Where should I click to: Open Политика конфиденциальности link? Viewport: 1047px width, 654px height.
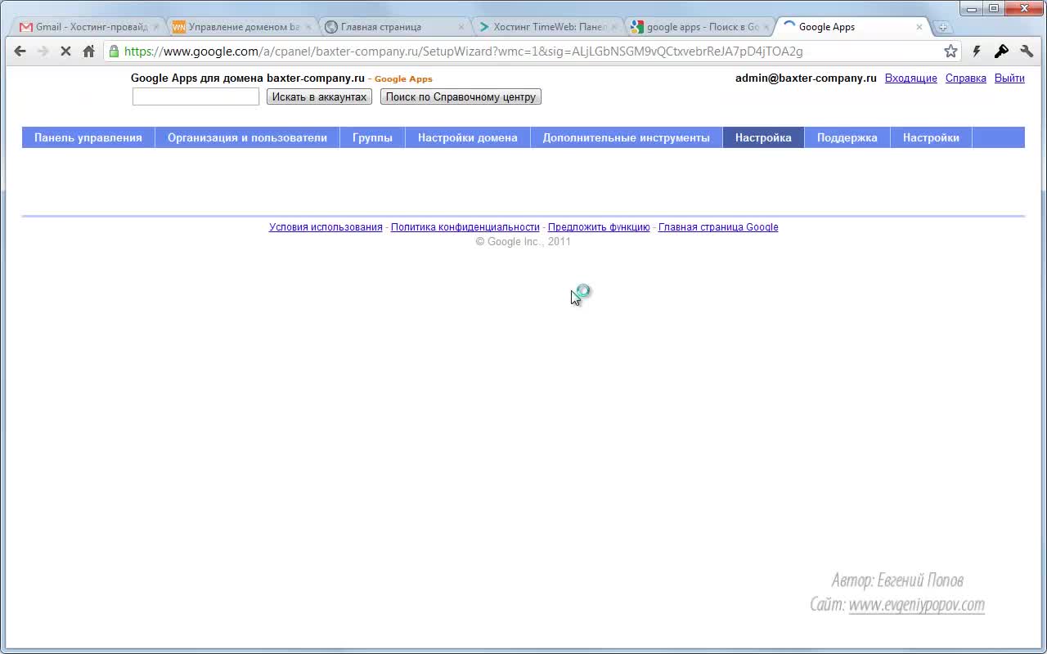tap(465, 227)
